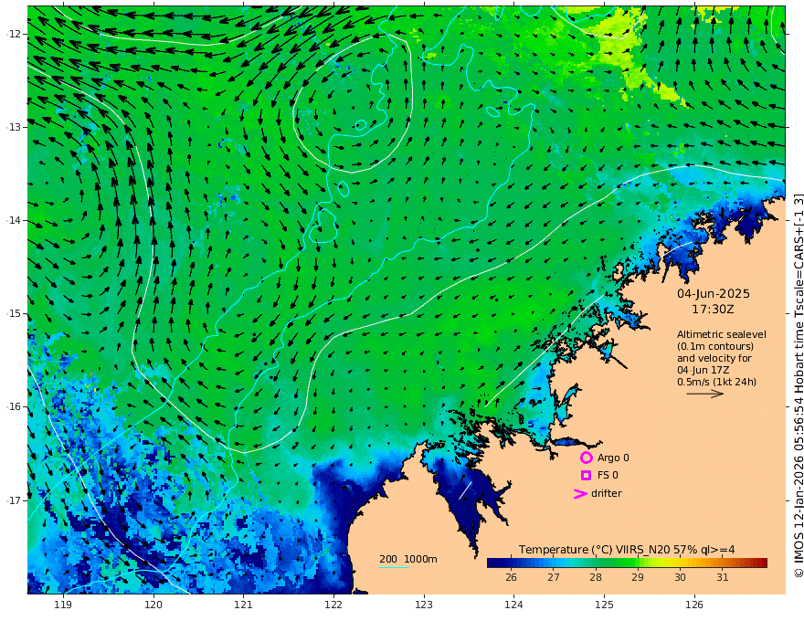Click the cyan 200m isobath legend line

click(x=394, y=567)
